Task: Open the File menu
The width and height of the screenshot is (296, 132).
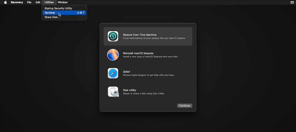Action: pyautogui.click(x=29, y=2)
